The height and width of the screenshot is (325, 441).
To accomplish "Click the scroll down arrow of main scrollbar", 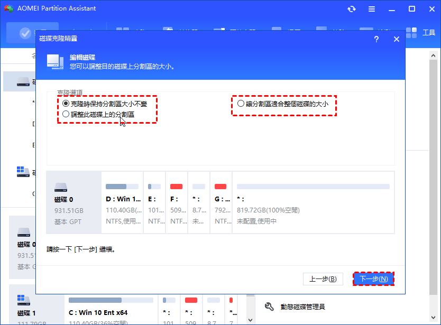I will coord(433,318).
